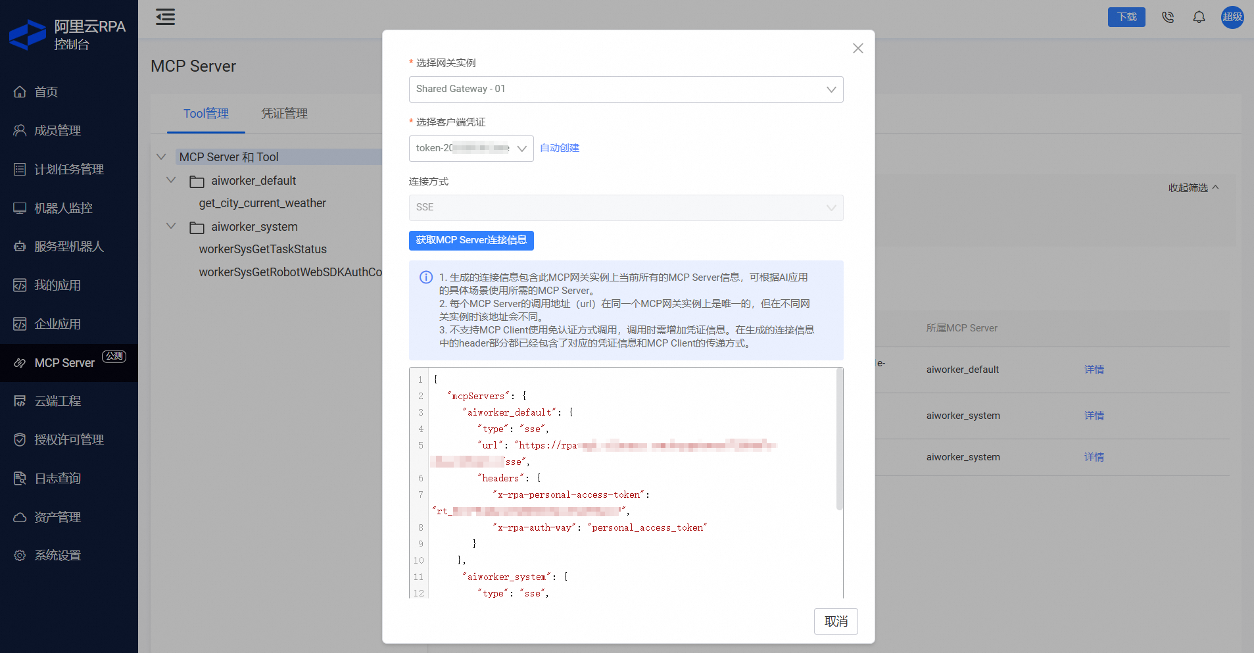Click the Alibaba Cloud RPA logo

(x=28, y=35)
